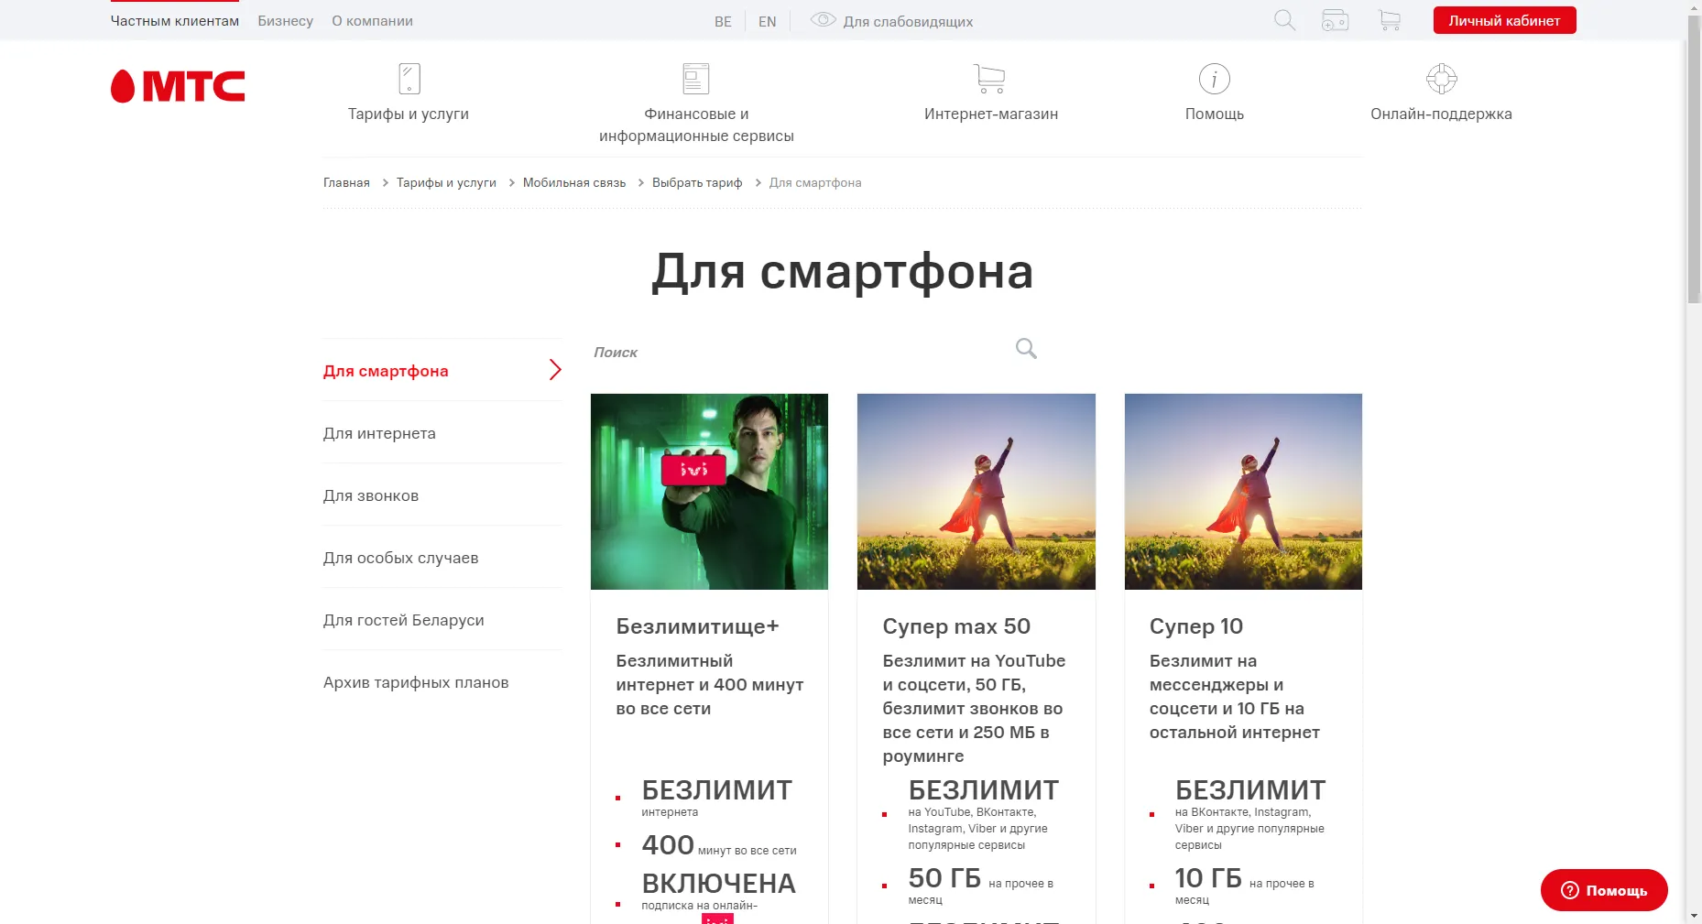The height and width of the screenshot is (924, 1702).
Task: Click "ВКЛЮЧЕНА" in the Безлимитище+ card
Action: pyautogui.click(x=719, y=884)
